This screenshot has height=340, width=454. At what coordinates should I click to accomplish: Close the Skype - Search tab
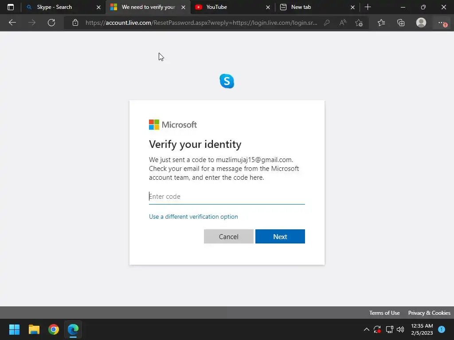pos(98,7)
